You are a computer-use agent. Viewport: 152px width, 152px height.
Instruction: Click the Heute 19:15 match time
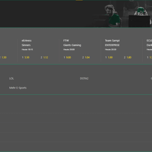tap(27, 49)
